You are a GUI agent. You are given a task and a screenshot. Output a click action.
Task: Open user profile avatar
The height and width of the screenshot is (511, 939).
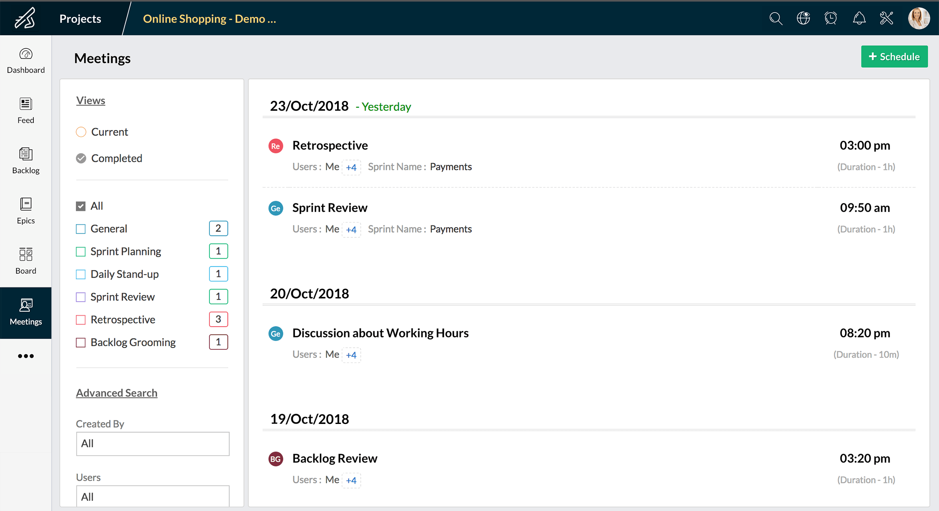click(x=919, y=18)
